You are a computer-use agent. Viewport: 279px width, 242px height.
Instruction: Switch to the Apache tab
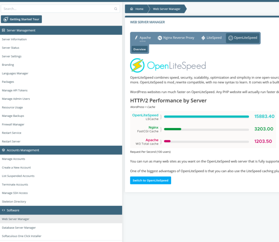pyautogui.click(x=143, y=38)
